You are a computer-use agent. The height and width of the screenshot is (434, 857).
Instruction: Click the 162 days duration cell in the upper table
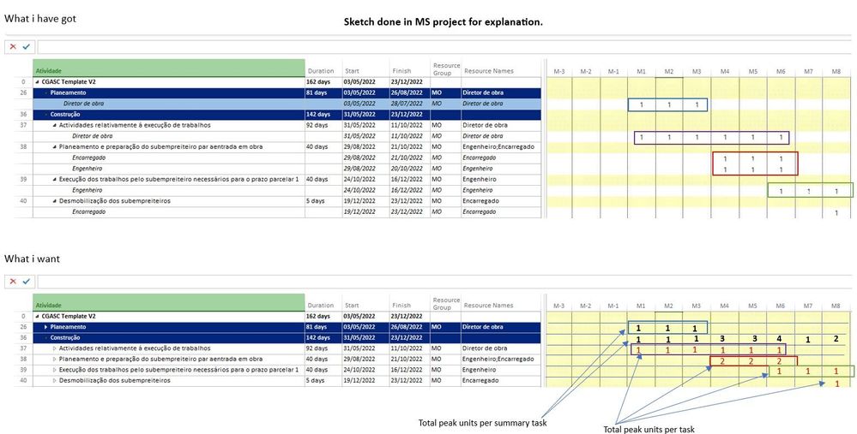[x=323, y=82]
